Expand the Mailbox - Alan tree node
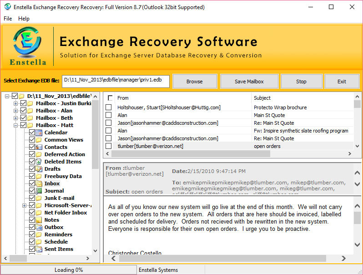The width and height of the screenshot is (363, 275). click(x=16, y=111)
